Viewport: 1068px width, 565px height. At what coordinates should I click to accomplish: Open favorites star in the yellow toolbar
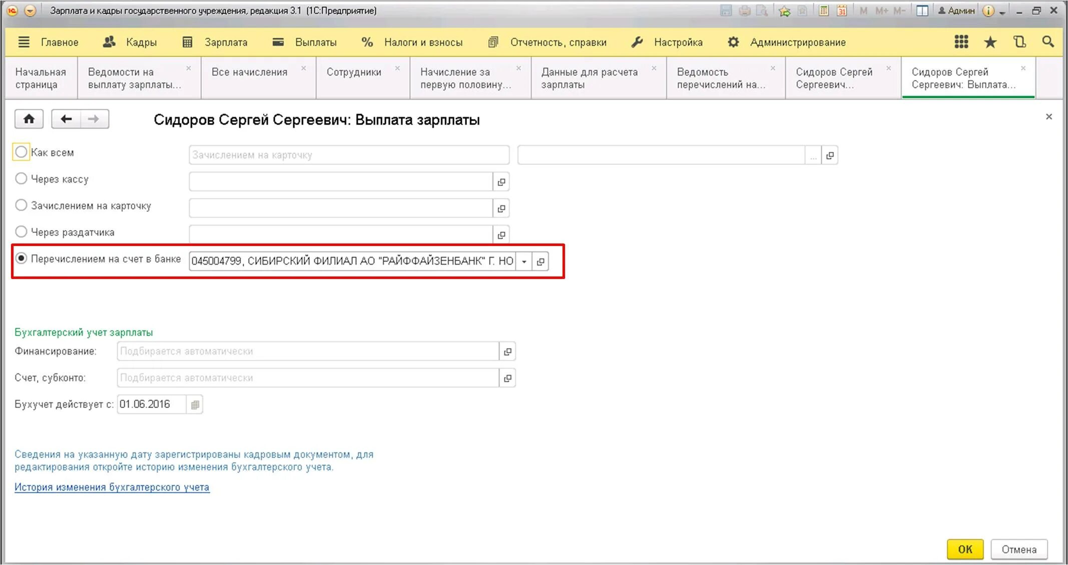click(x=990, y=42)
